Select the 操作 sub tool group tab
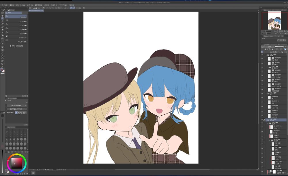This screenshot has width=288, height=176. click(14, 13)
